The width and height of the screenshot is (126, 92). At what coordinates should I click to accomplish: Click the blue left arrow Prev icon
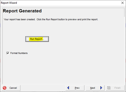(x=68, y=88)
